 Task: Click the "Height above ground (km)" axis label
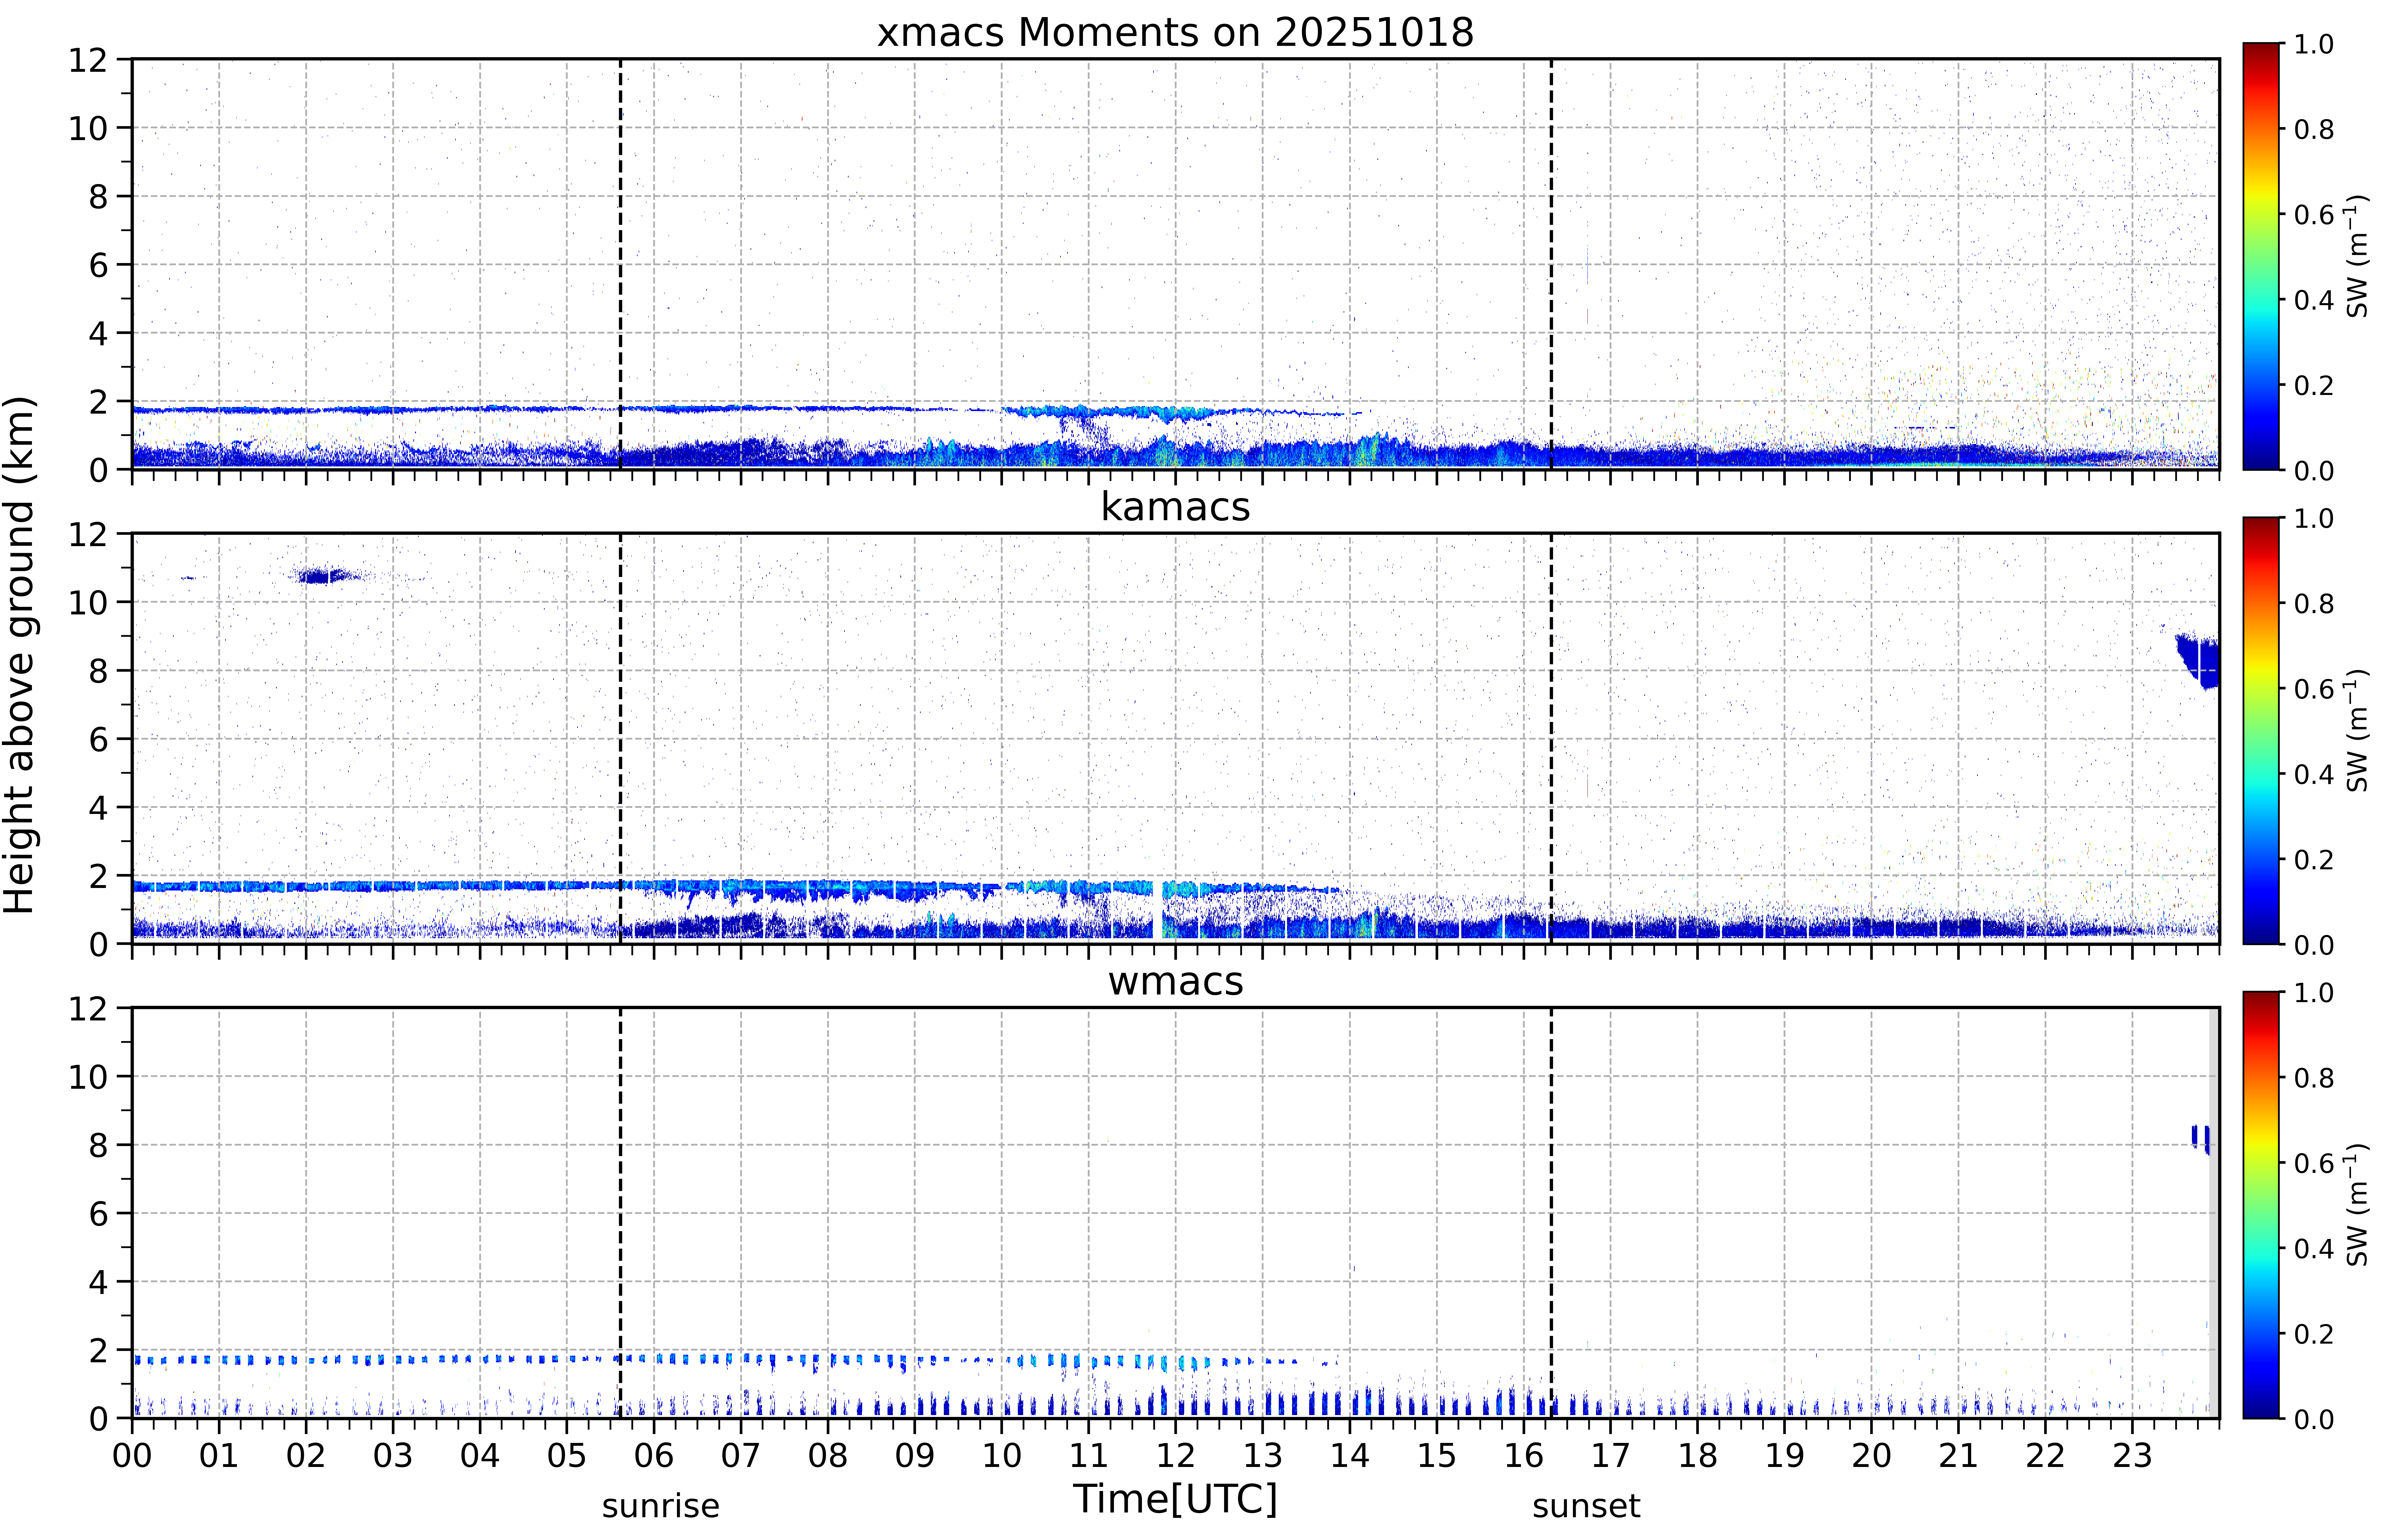tap(20, 655)
